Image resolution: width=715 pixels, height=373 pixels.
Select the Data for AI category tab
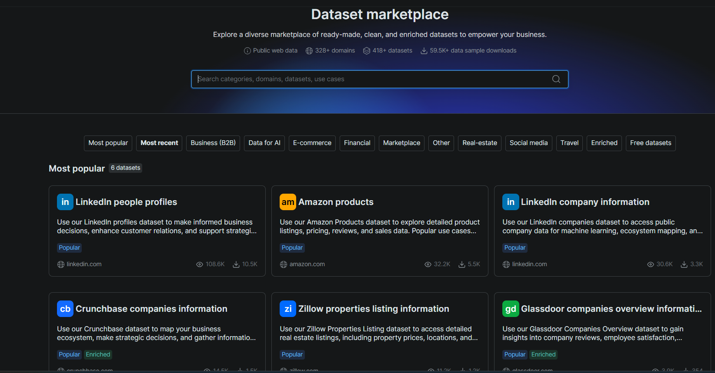(x=264, y=143)
